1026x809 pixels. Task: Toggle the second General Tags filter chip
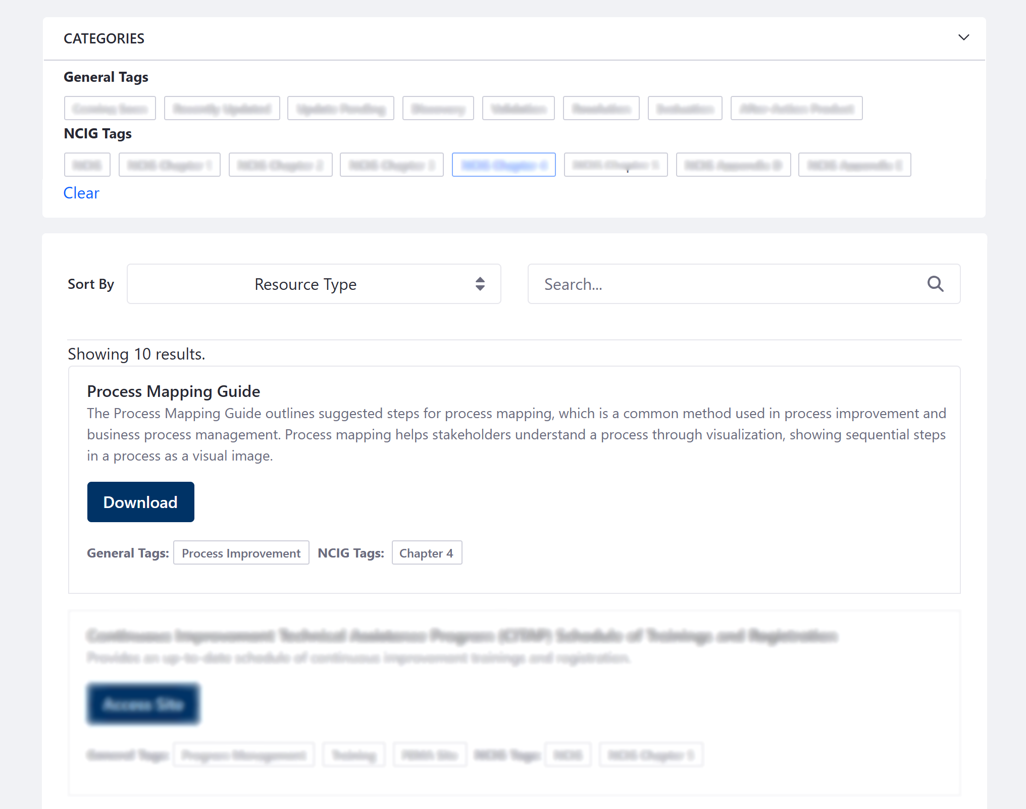pos(222,108)
